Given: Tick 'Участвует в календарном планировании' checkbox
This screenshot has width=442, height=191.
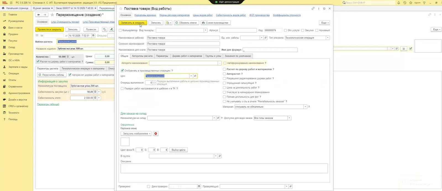Looking at the screenshot, I should 224,92.
